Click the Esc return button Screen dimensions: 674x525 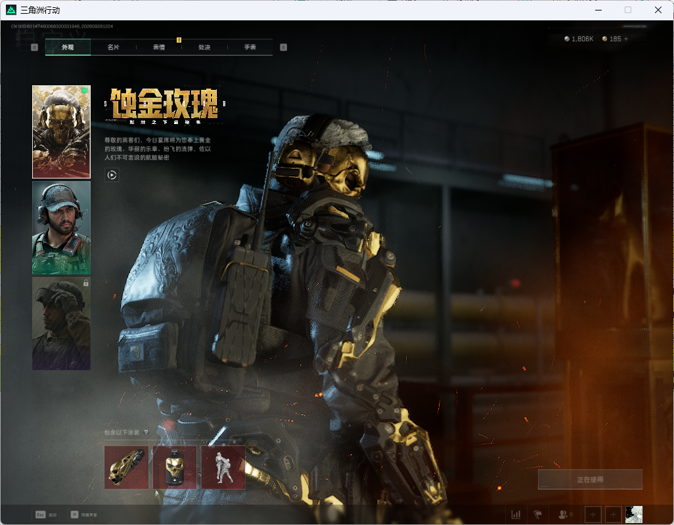pyautogui.click(x=46, y=514)
